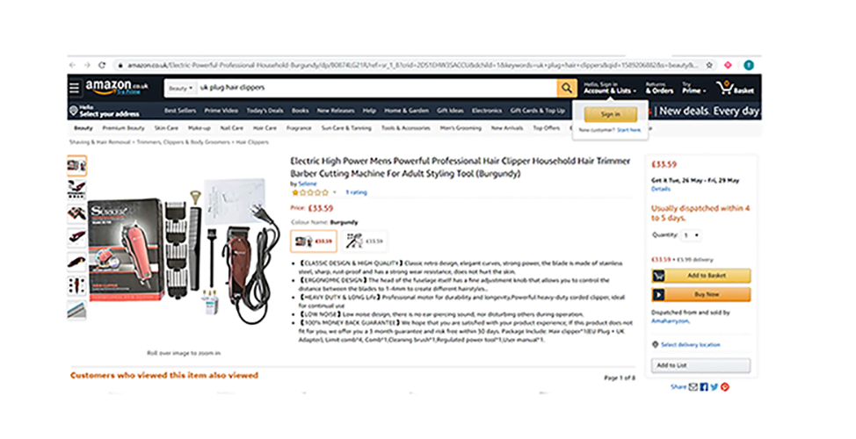Click the search magnifier button

pos(567,88)
